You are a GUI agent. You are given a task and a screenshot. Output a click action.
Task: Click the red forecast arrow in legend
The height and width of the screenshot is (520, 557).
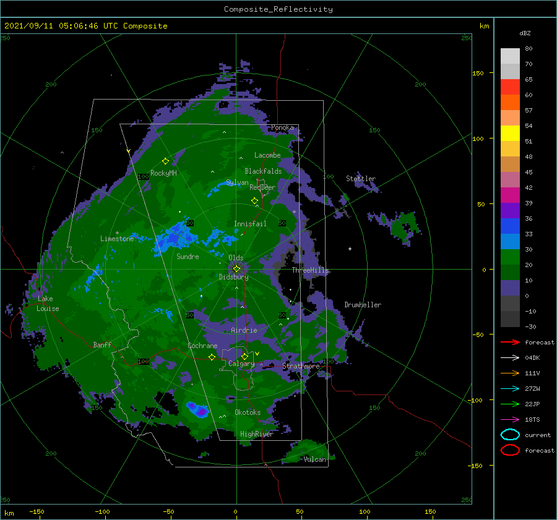510,342
